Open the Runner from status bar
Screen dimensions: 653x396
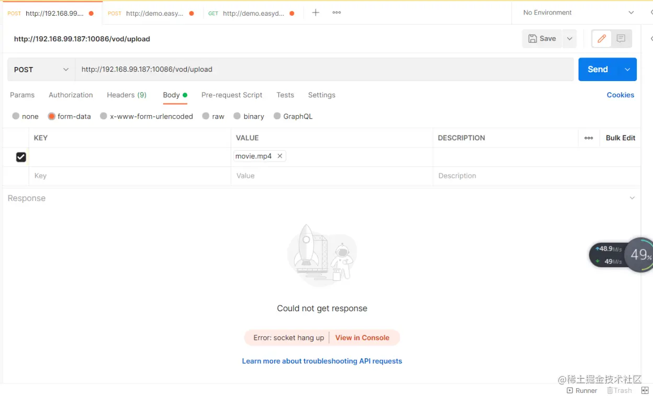582,390
